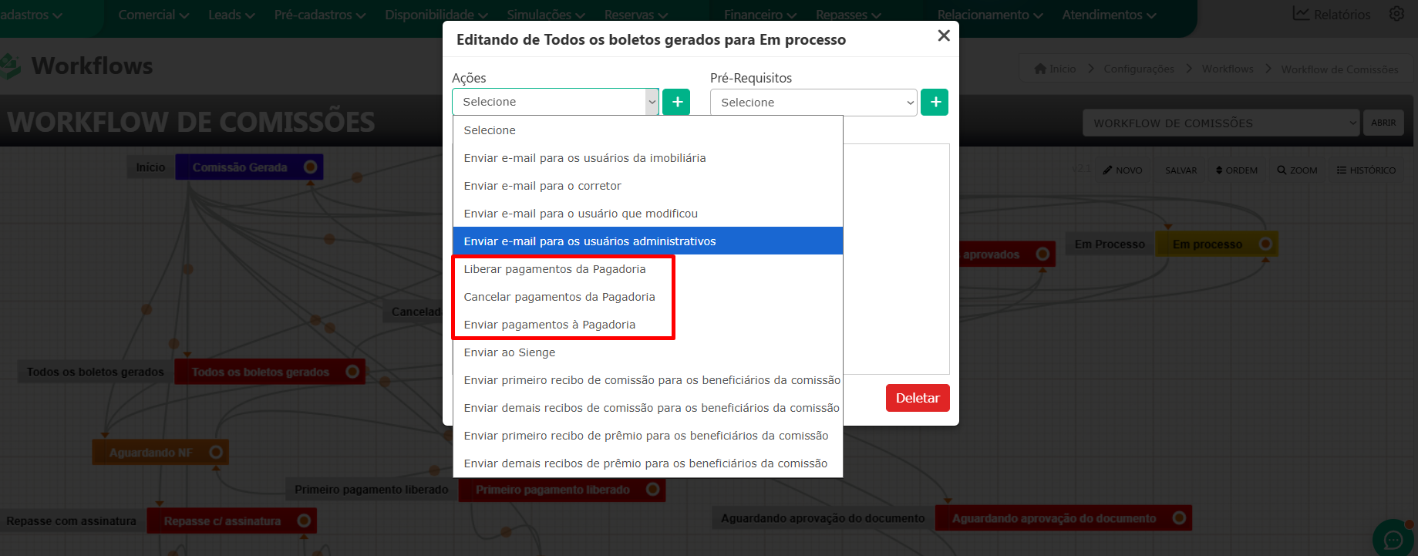Open the Ações select dropdown

(x=555, y=102)
